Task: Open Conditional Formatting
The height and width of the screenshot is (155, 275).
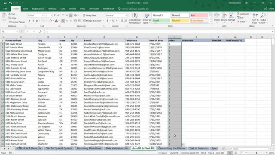Action: pos(134,19)
